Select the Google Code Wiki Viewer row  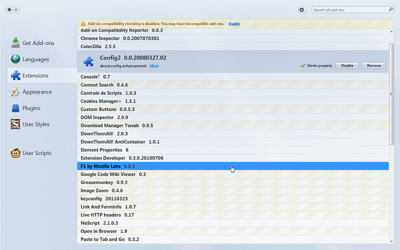pos(233,174)
